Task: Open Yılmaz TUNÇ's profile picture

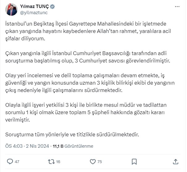Action: click(11, 10)
